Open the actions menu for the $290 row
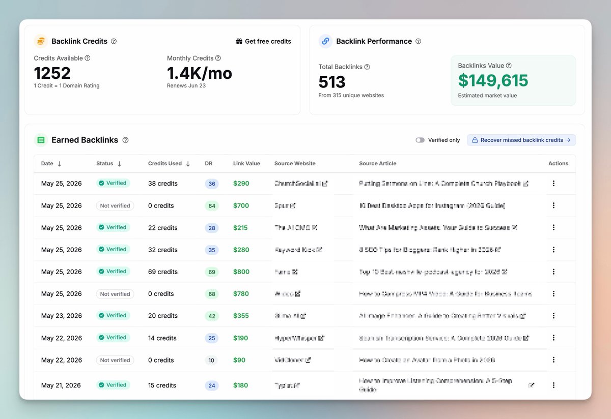The width and height of the screenshot is (611, 419). (x=553, y=183)
